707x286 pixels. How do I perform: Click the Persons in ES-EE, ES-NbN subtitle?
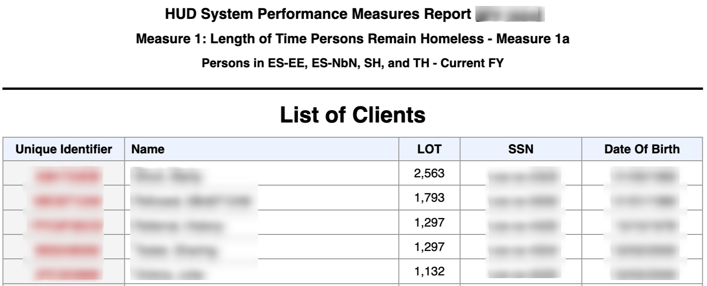click(x=353, y=64)
